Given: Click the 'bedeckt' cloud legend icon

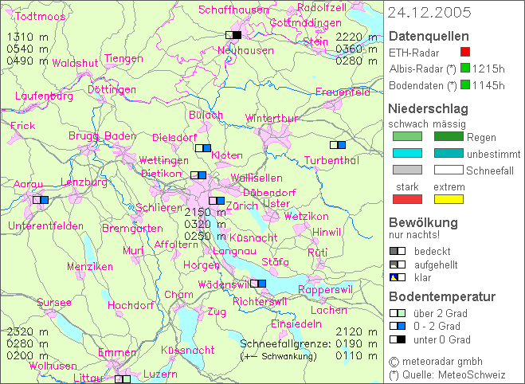Looking at the screenshot, I should click(x=398, y=251).
